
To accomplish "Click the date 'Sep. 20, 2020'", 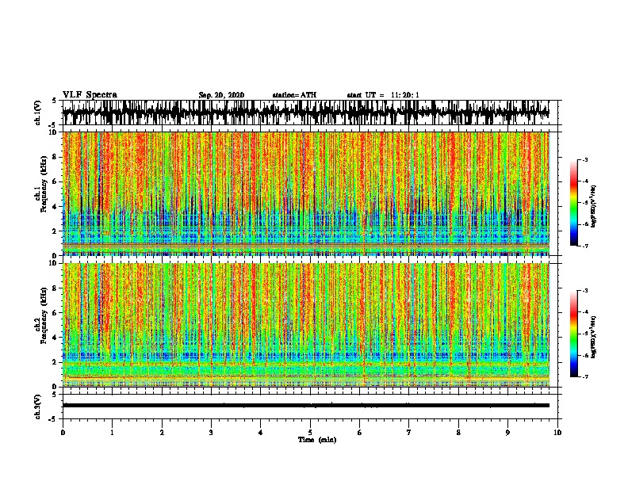I will click(x=221, y=95).
